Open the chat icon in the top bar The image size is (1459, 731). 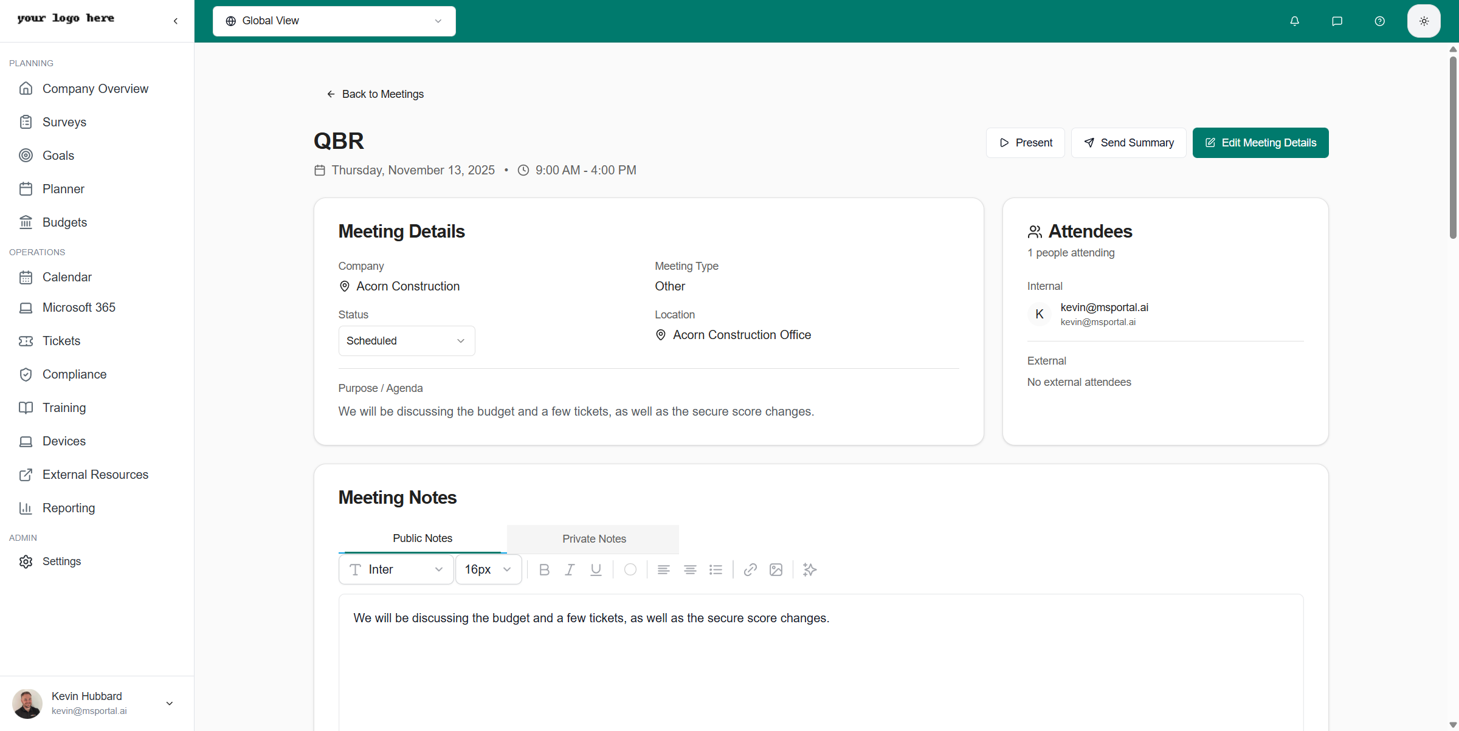(x=1337, y=21)
